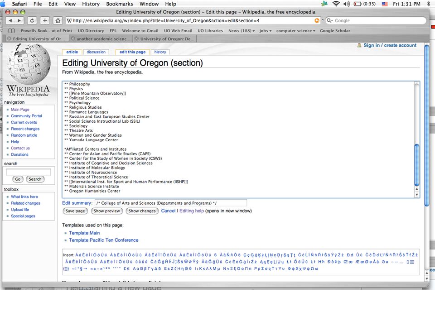Click the 'Yamada Language Center' line

coord(91,140)
